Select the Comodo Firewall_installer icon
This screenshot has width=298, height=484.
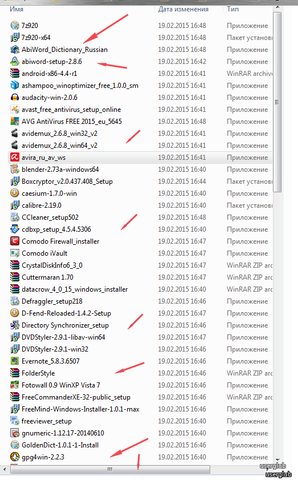point(14,241)
